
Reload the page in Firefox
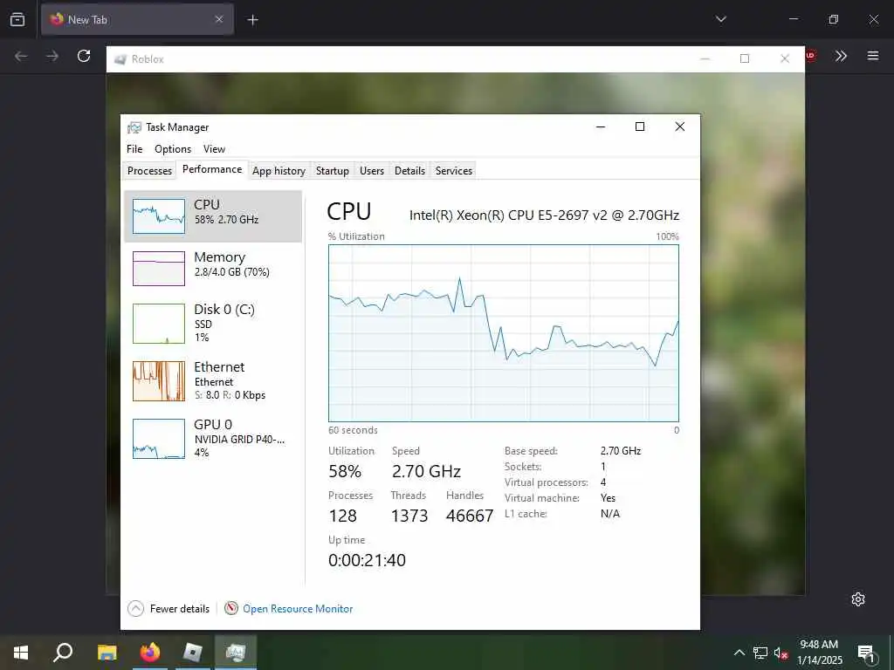(84, 56)
